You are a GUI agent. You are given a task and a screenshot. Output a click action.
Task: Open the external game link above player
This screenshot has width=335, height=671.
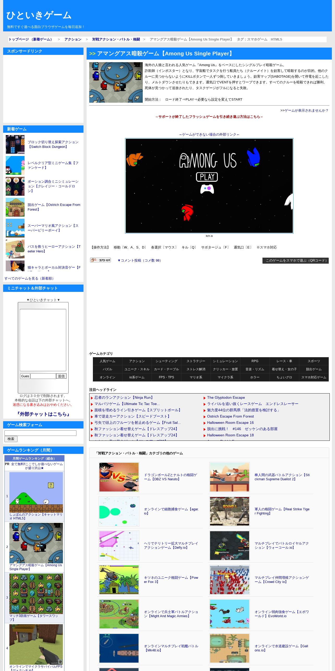tap(209, 135)
